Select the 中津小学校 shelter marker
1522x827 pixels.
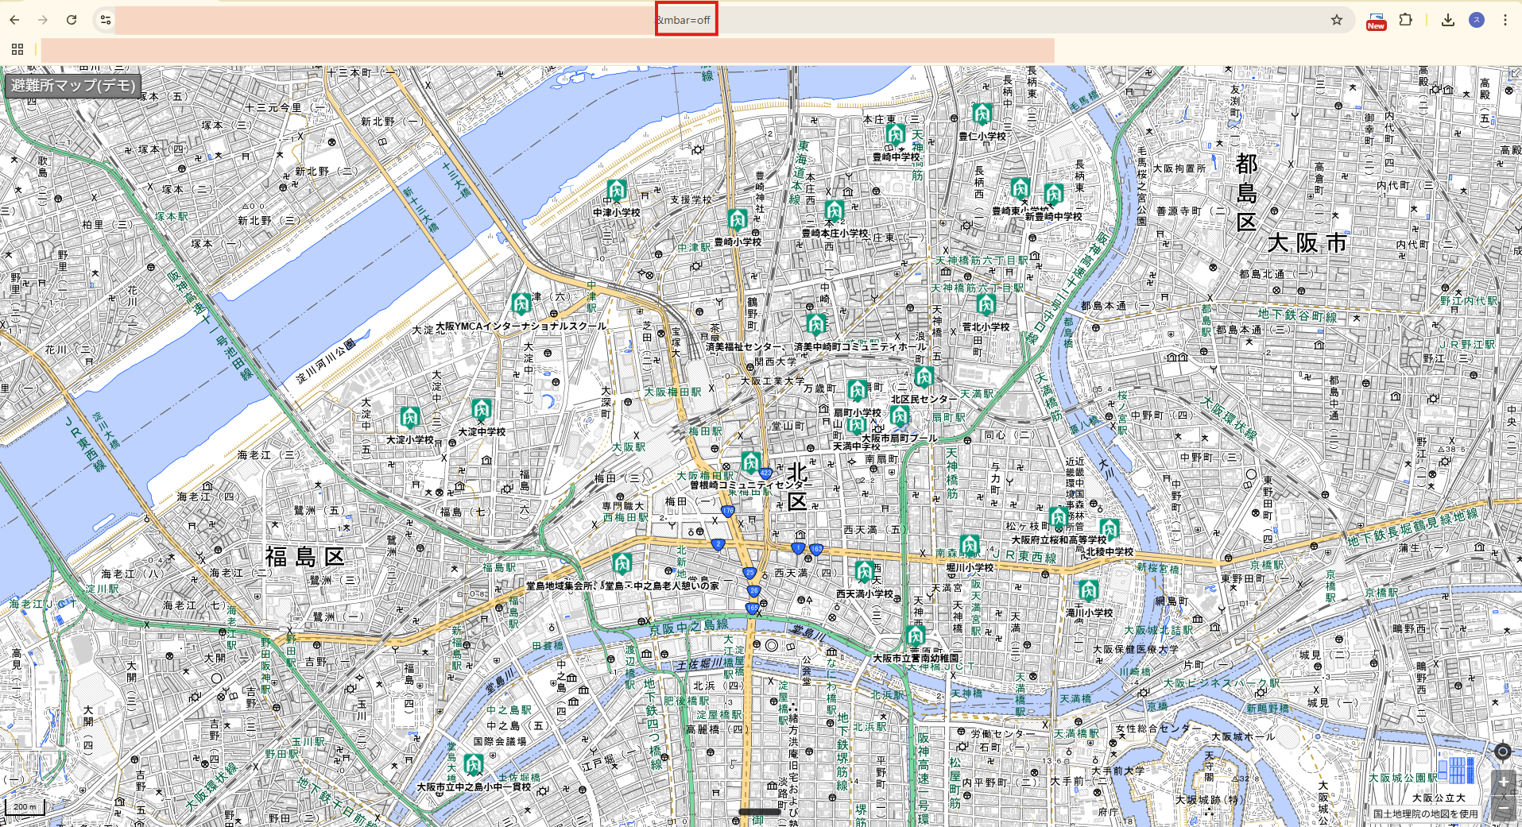pos(617,191)
